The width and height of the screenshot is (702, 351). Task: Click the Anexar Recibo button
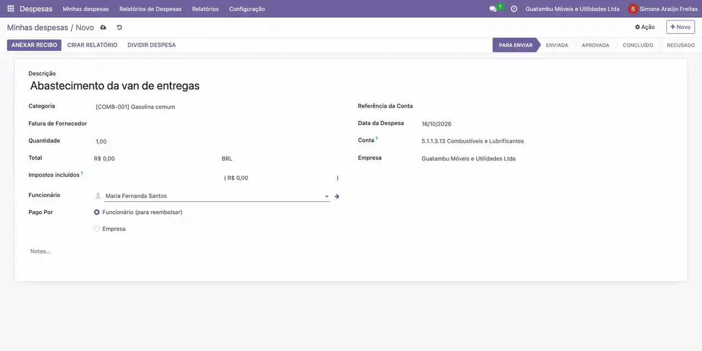click(34, 45)
